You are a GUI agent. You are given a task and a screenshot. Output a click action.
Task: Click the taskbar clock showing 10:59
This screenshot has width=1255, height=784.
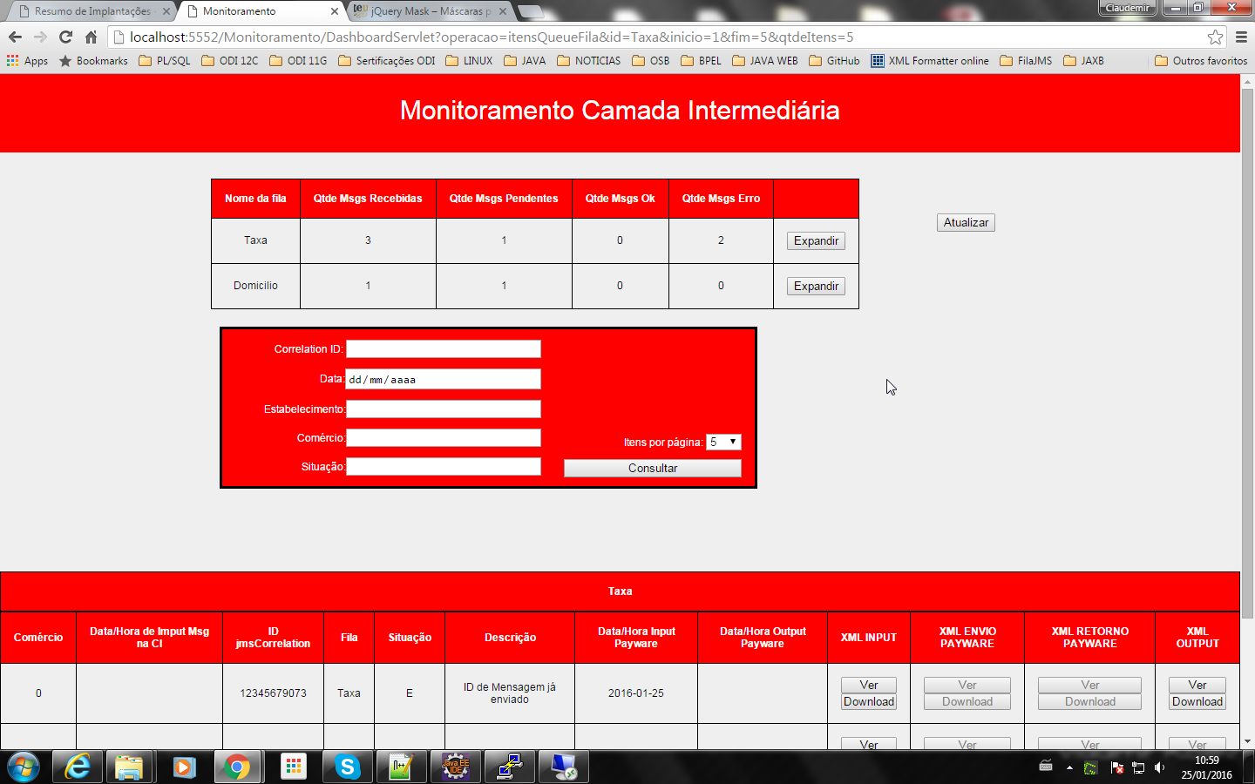1206,760
